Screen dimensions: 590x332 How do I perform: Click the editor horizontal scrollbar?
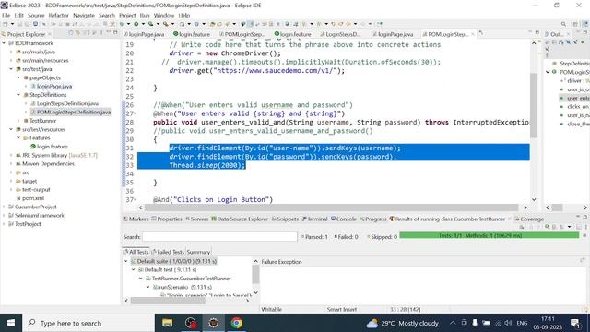[x=331, y=207]
